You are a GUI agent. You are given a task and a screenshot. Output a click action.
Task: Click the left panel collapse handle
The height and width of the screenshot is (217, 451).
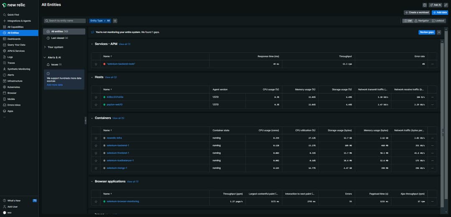click(86, 121)
